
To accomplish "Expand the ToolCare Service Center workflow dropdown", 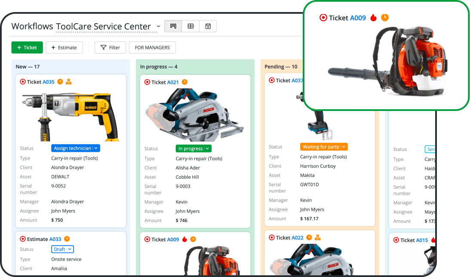I will click(158, 26).
